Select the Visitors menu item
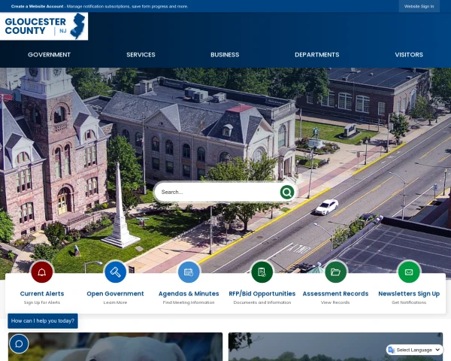 (409, 54)
